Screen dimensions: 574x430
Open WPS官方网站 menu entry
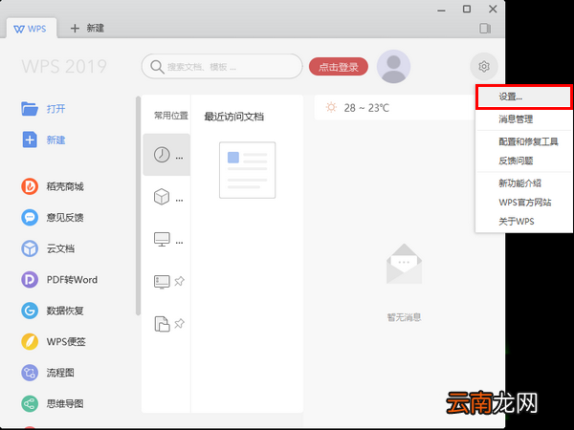click(523, 203)
